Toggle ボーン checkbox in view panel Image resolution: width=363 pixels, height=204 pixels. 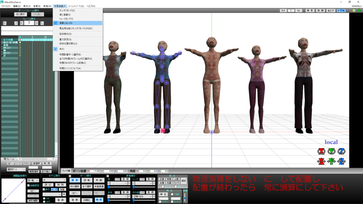pos(176,187)
